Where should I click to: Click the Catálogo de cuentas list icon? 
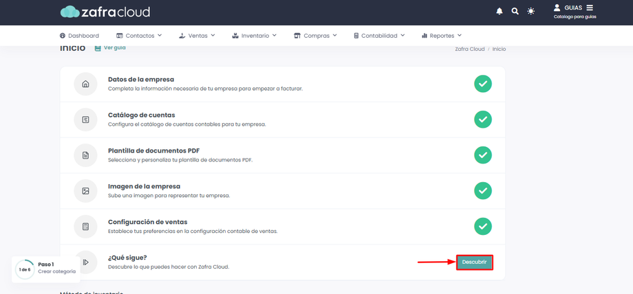(x=85, y=120)
